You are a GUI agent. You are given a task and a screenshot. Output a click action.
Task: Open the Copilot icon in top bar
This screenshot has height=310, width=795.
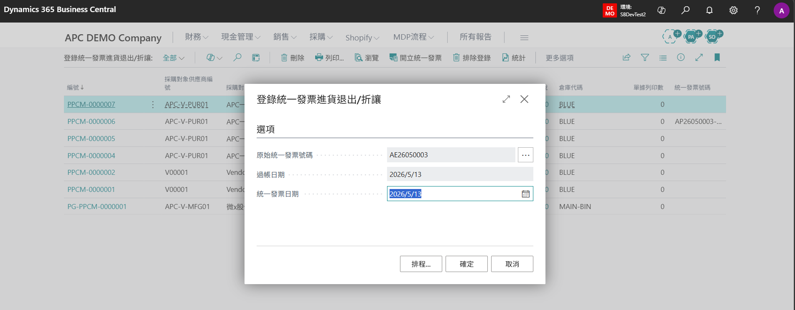click(x=661, y=10)
